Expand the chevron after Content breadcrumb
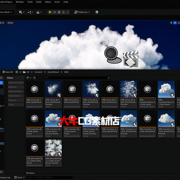Viewport: 180px width, 180px height. tap(45, 72)
